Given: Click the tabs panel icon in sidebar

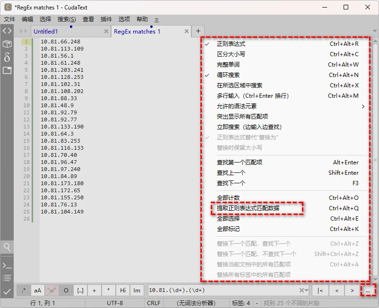Looking at the screenshot, I should [x=7, y=70].
